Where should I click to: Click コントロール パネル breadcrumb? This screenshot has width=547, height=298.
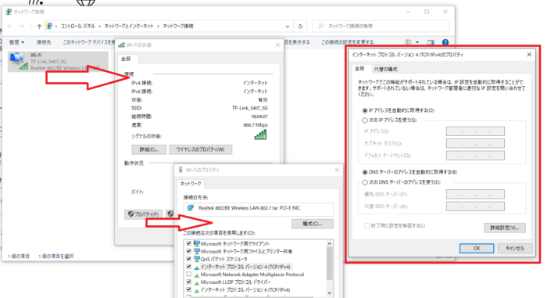pyautogui.click(x=77, y=26)
